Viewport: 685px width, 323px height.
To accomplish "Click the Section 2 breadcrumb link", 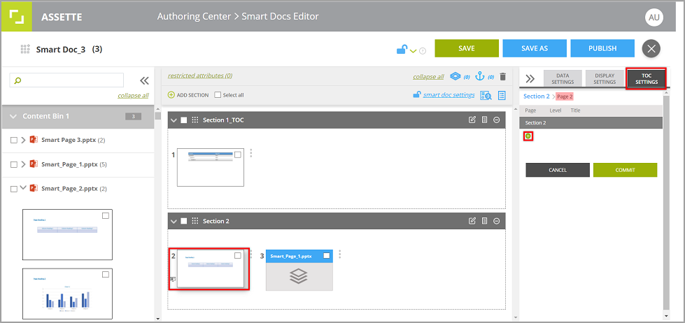I will pos(537,96).
